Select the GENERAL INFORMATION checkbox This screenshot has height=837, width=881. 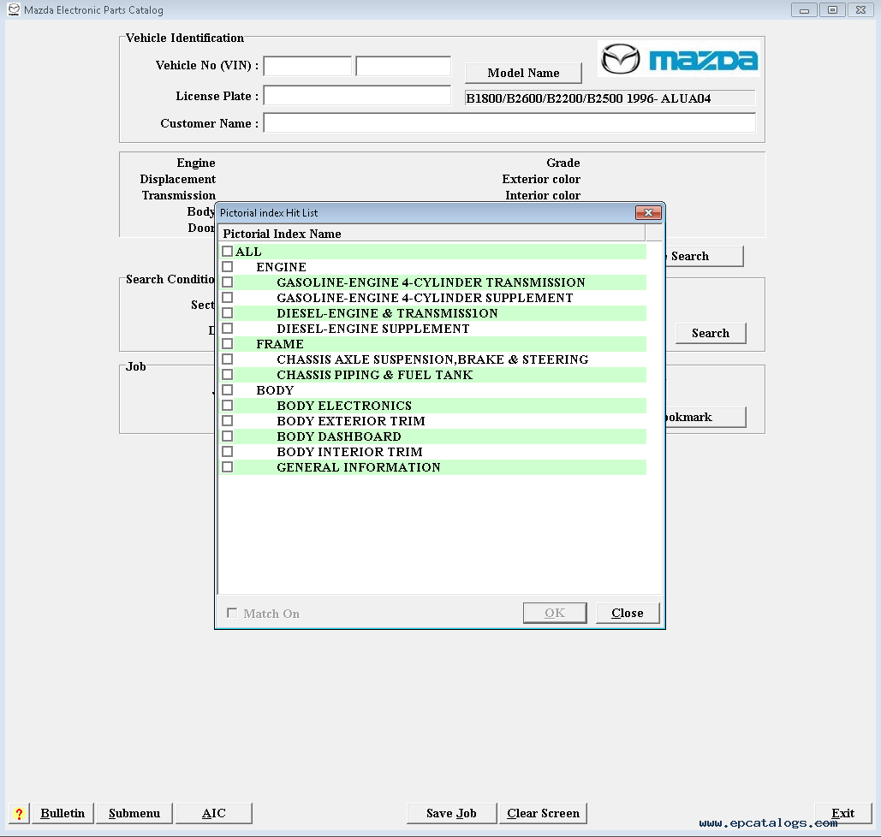click(x=227, y=467)
